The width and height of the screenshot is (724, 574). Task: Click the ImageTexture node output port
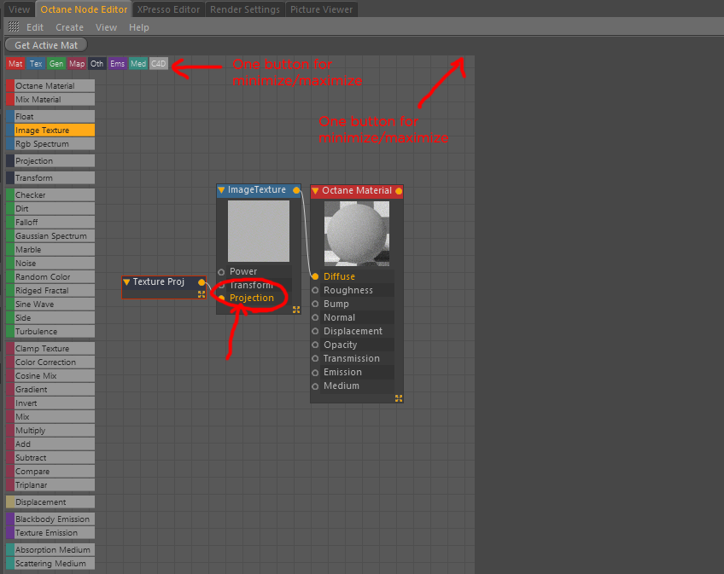296,190
